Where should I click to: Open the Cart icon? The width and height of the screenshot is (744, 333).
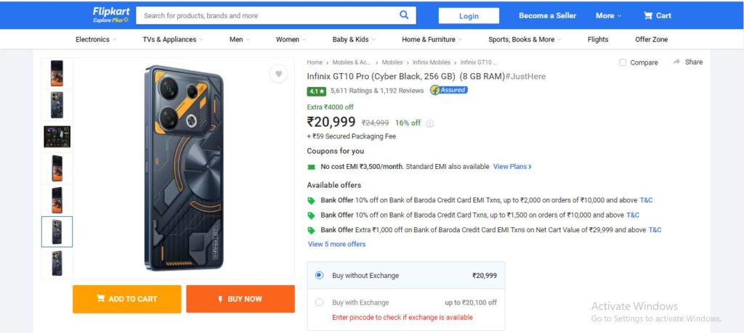647,16
